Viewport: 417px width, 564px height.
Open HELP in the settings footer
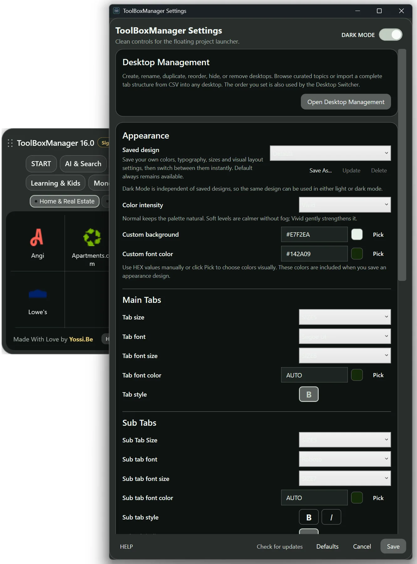pyautogui.click(x=126, y=546)
